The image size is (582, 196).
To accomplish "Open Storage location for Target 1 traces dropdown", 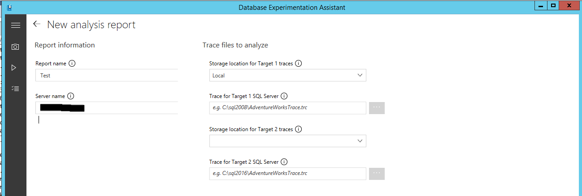I will pyautogui.click(x=288, y=75).
